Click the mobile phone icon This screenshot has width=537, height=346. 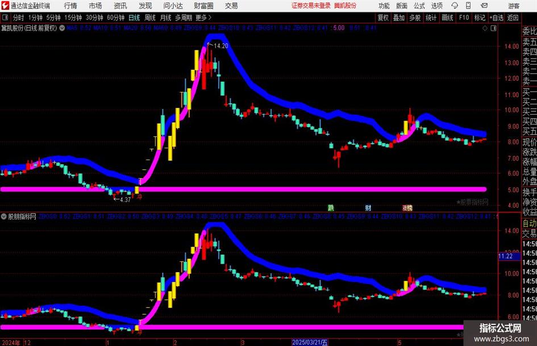point(468,6)
